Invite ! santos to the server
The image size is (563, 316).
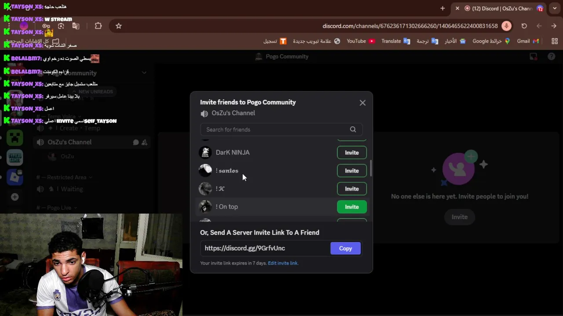click(352, 171)
